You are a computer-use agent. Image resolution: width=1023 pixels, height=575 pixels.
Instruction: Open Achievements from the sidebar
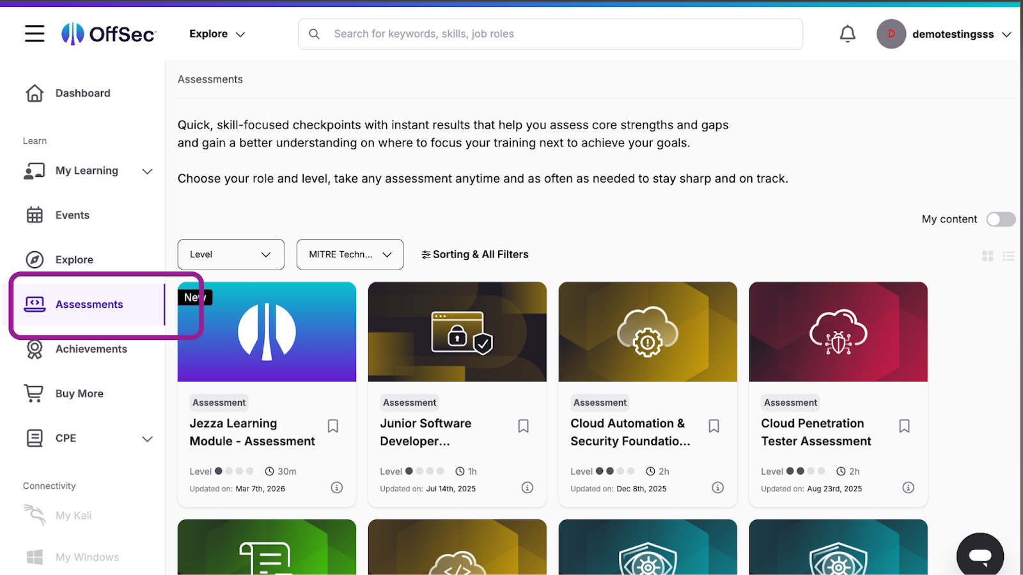point(91,349)
